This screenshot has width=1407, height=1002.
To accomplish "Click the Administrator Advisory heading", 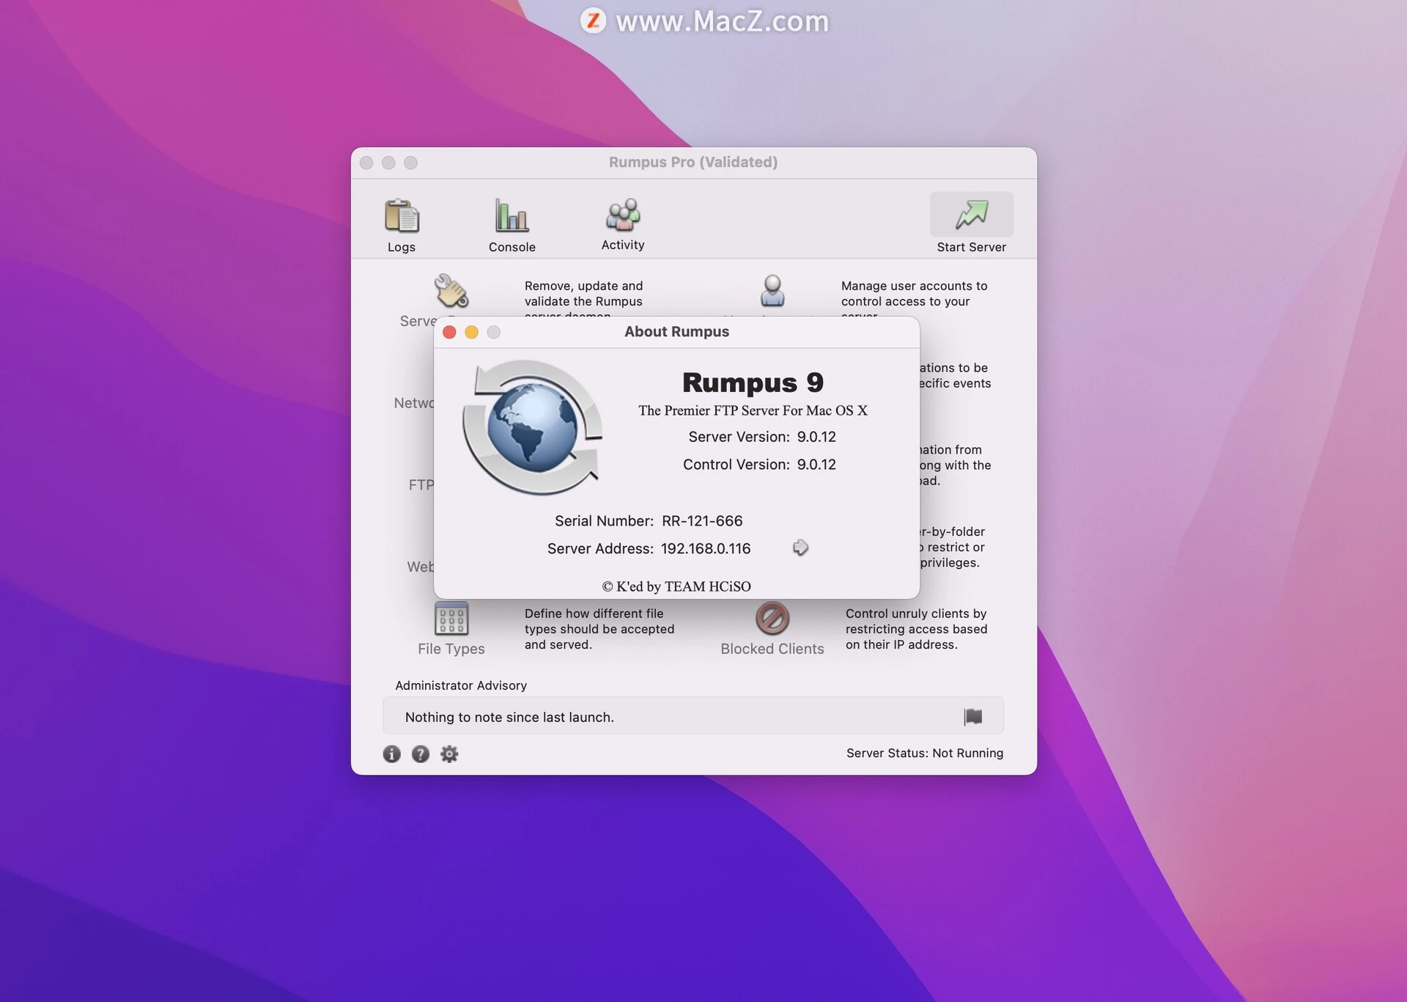I will (x=461, y=685).
